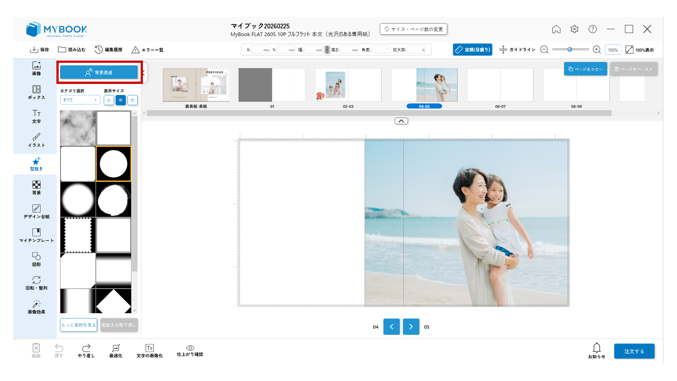Screen dimensions: 677x381
Task: Click the 戻す undo icon
Action: click(x=59, y=350)
